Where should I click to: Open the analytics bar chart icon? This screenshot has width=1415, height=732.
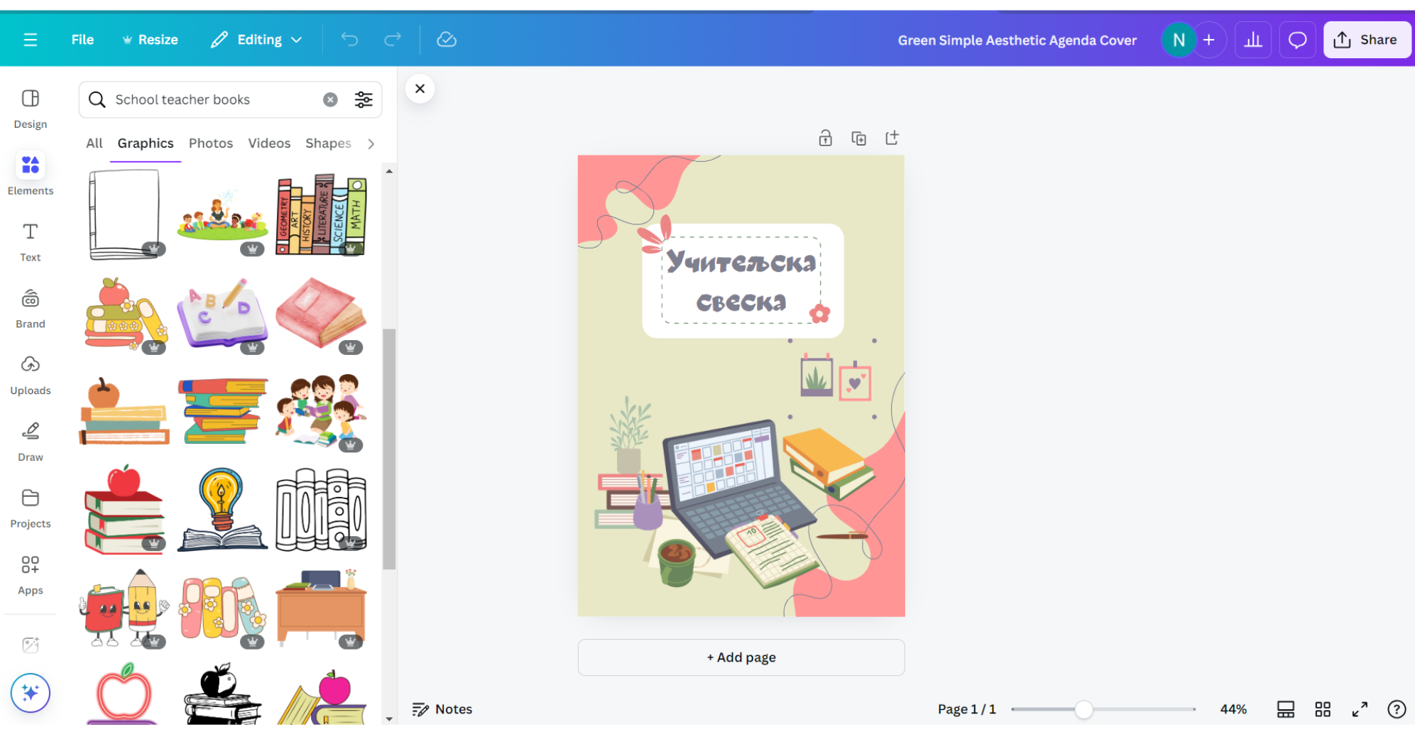pos(1253,40)
